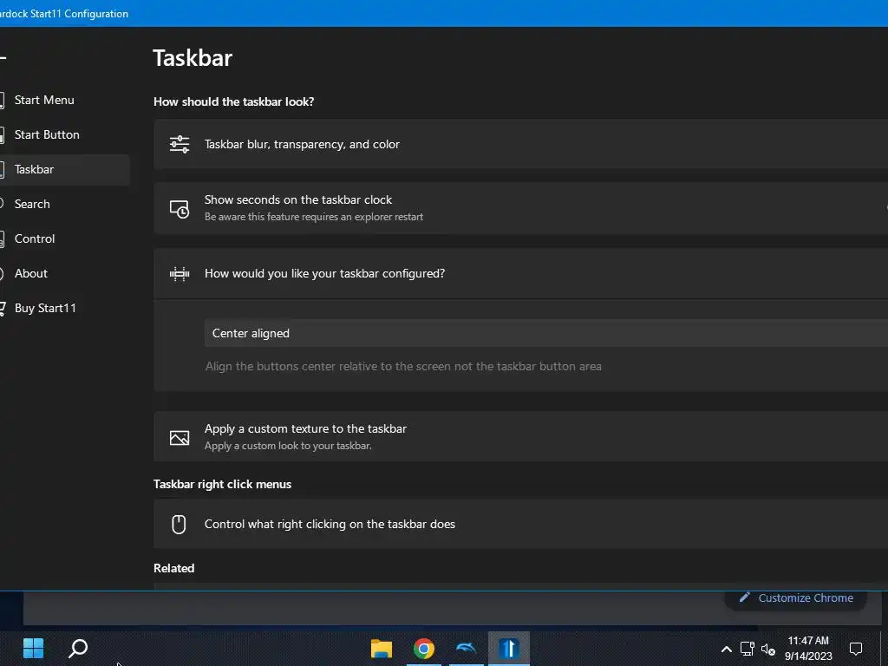888x666 pixels.
Task: Open the About page
Action: (x=31, y=273)
